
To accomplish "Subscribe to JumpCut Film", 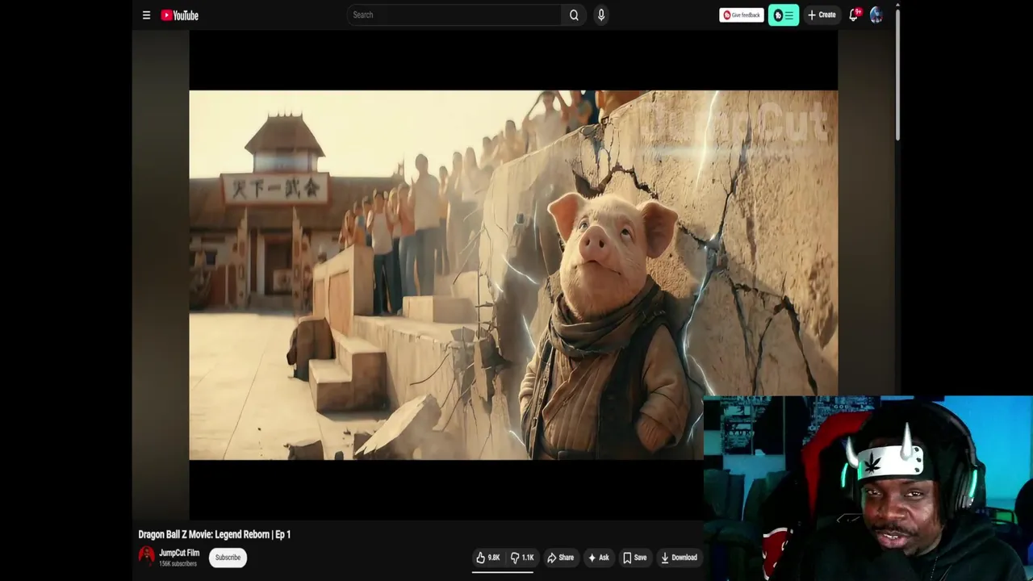I will (x=228, y=557).
